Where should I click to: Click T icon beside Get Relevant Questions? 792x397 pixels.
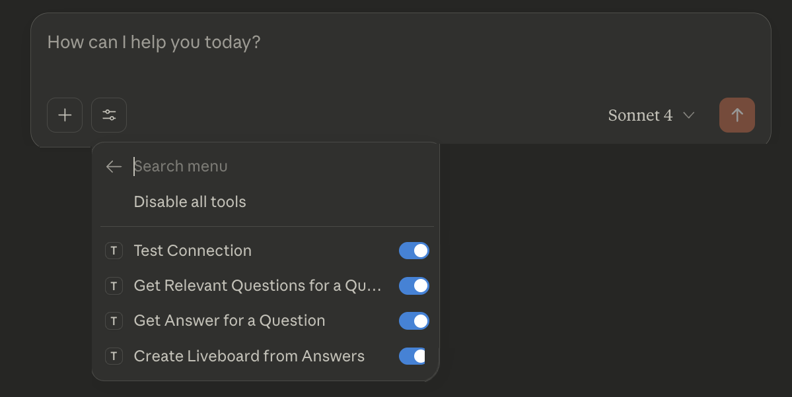click(x=114, y=286)
